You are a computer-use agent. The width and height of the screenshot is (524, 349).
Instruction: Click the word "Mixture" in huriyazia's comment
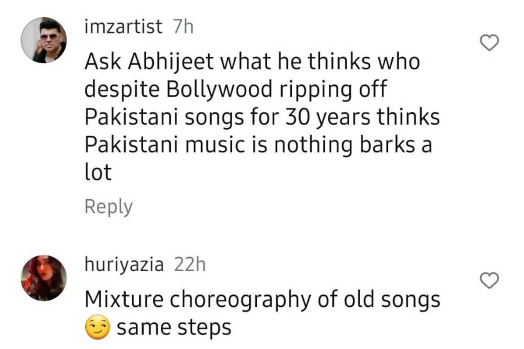click(124, 300)
